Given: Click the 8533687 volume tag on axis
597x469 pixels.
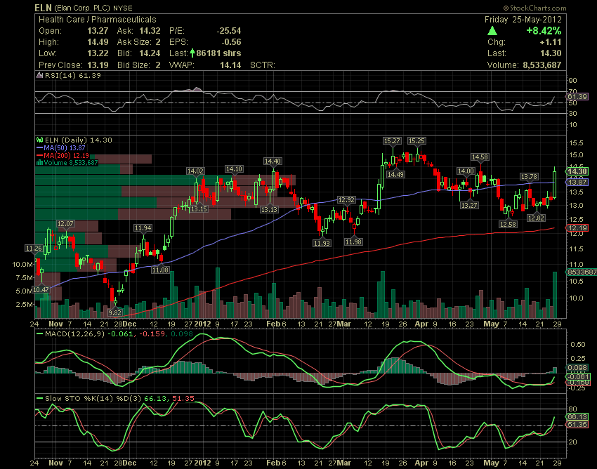Looking at the screenshot, I should coord(582,272).
